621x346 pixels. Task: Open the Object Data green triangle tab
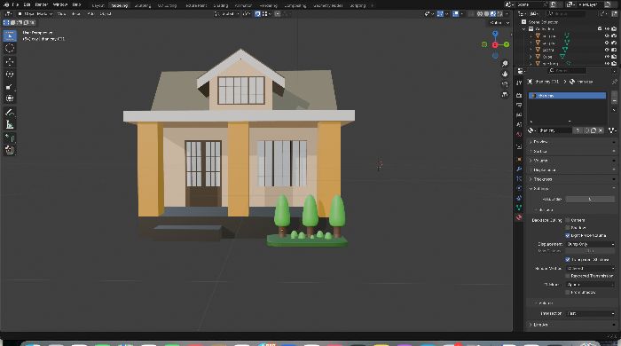pyautogui.click(x=519, y=208)
